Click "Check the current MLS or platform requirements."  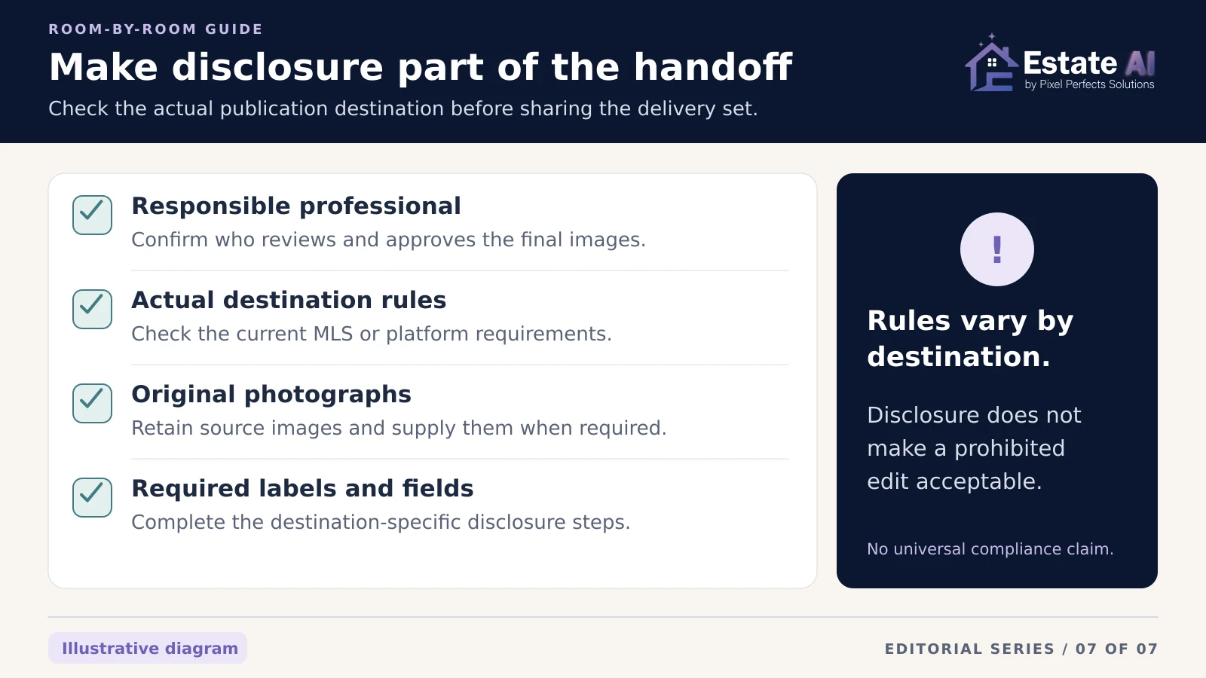pos(372,334)
